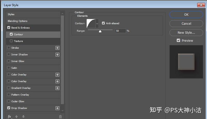Open Pattern Overlay effect settings

click(x=33, y=95)
